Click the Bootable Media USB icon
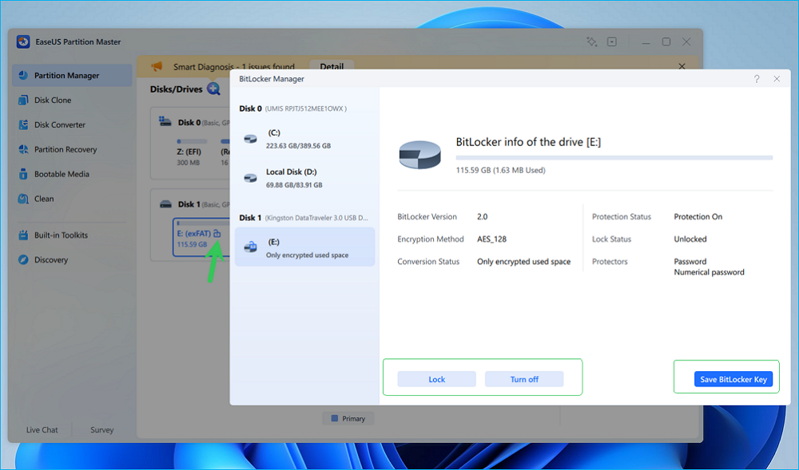The height and width of the screenshot is (470, 799). (23, 174)
